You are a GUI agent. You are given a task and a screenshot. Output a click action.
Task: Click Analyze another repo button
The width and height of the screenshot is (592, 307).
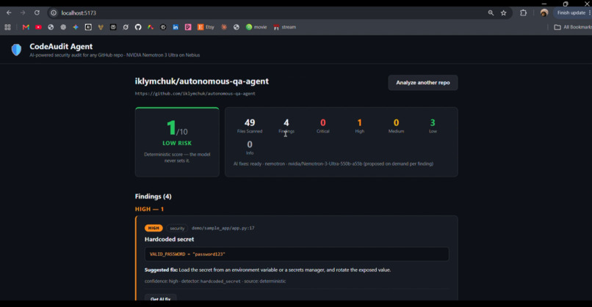(x=423, y=83)
